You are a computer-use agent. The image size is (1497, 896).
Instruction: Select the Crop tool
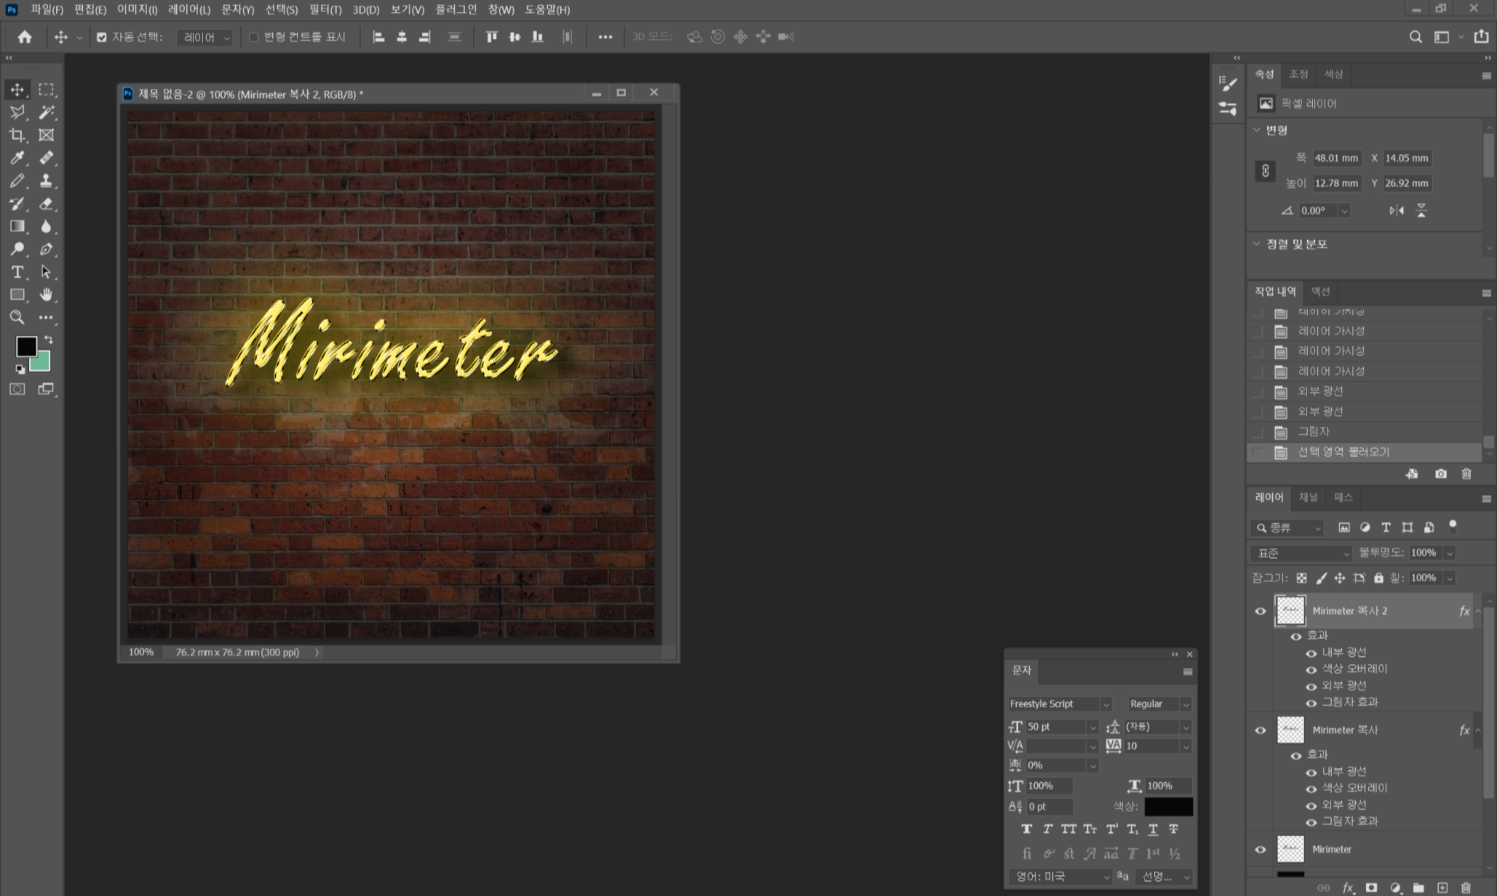tap(17, 135)
